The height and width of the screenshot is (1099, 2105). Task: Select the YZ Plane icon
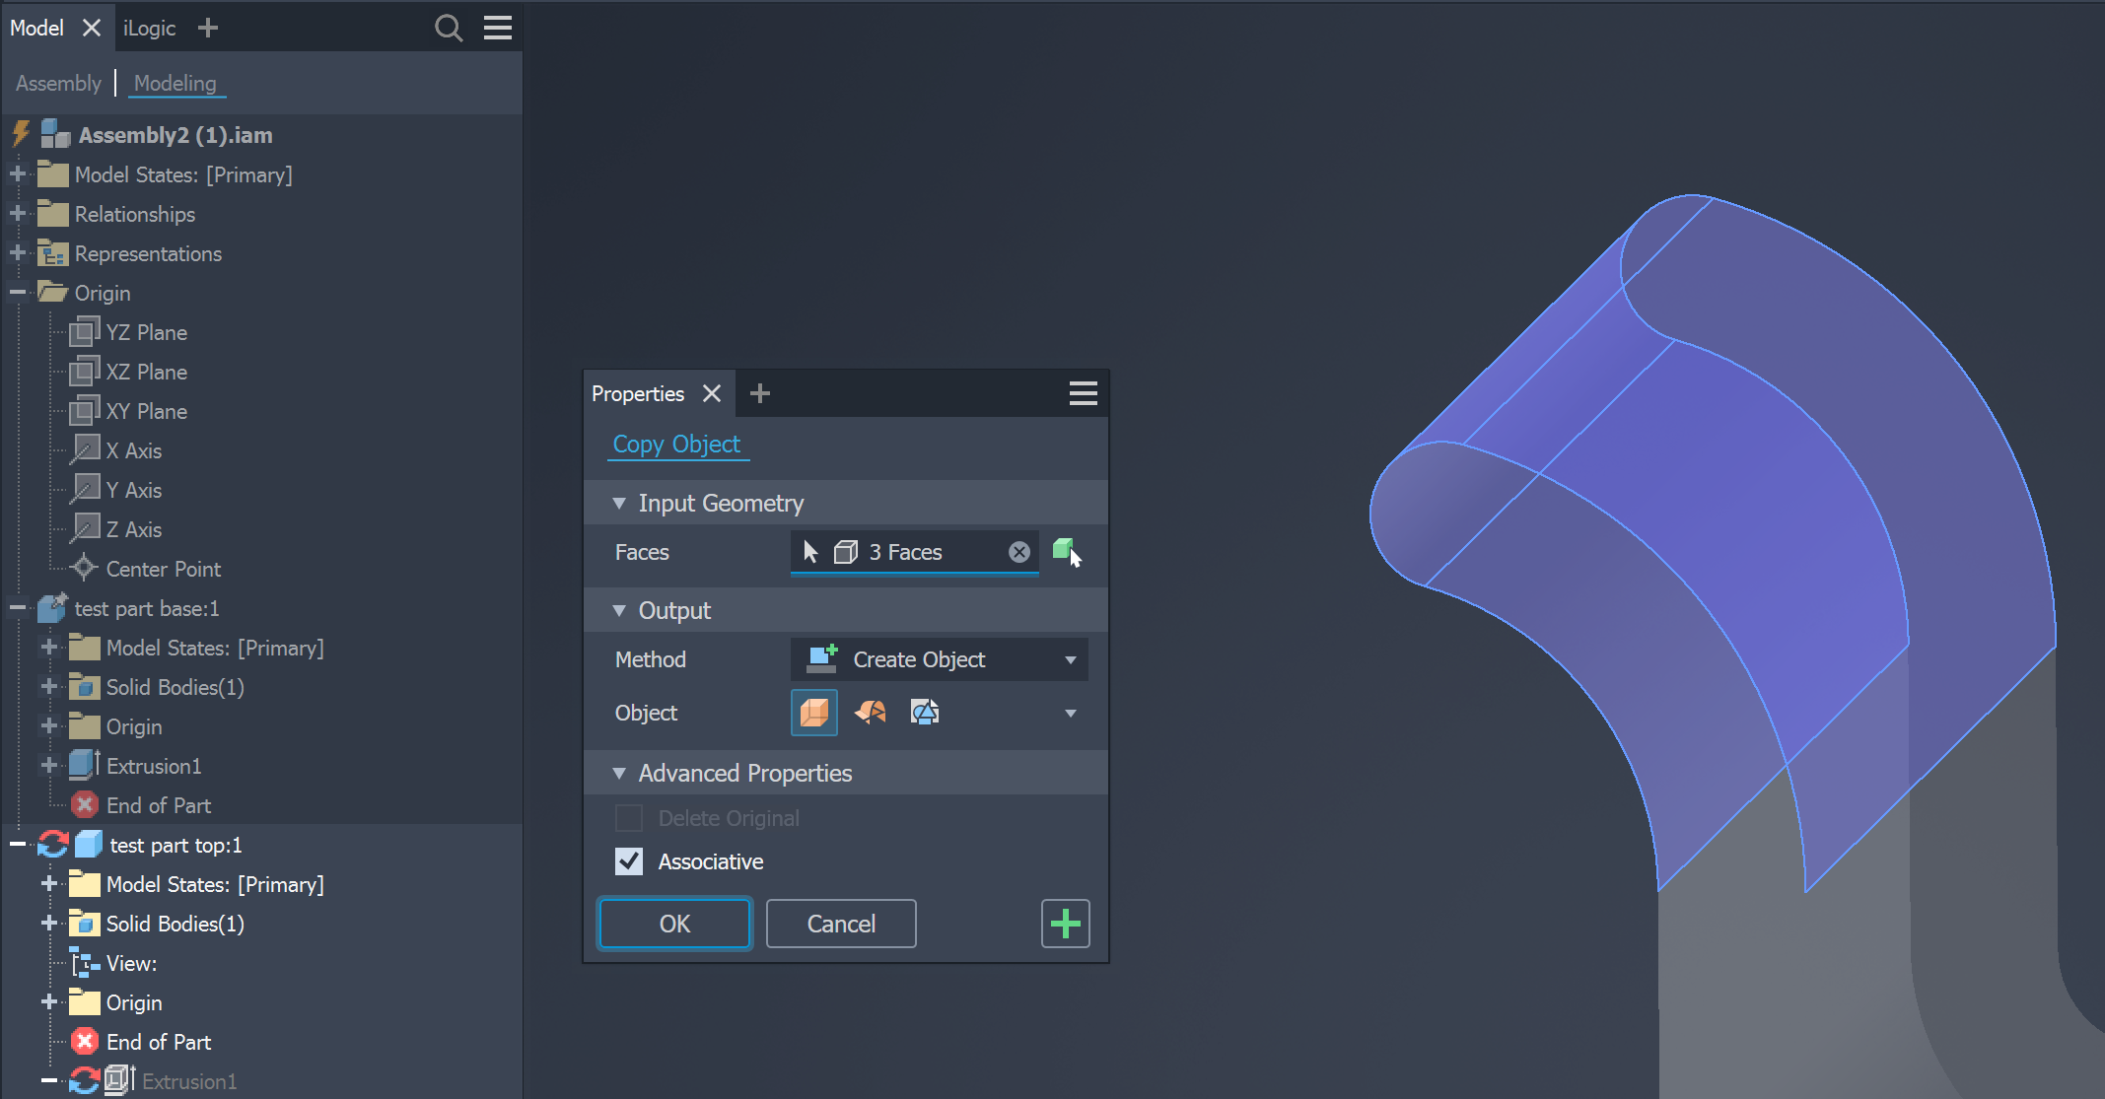pyautogui.click(x=85, y=332)
